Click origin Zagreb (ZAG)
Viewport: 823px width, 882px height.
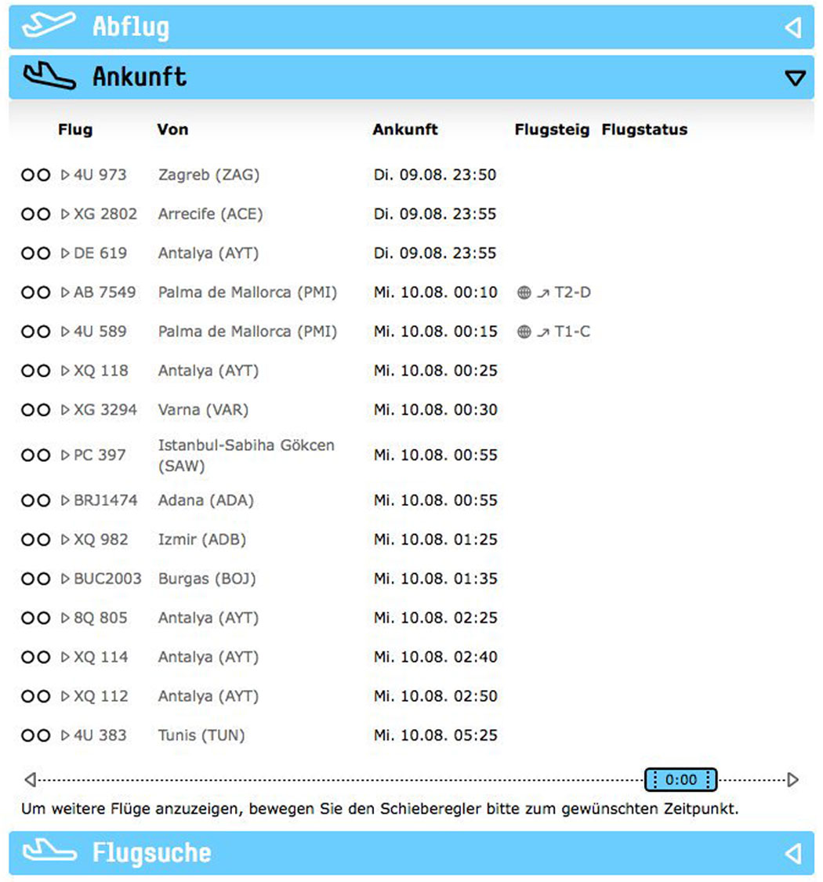[208, 176]
